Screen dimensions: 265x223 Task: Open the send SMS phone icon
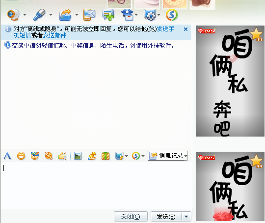tap(89, 15)
